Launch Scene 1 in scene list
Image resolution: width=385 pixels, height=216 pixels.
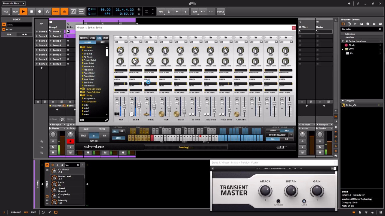click(37, 31)
